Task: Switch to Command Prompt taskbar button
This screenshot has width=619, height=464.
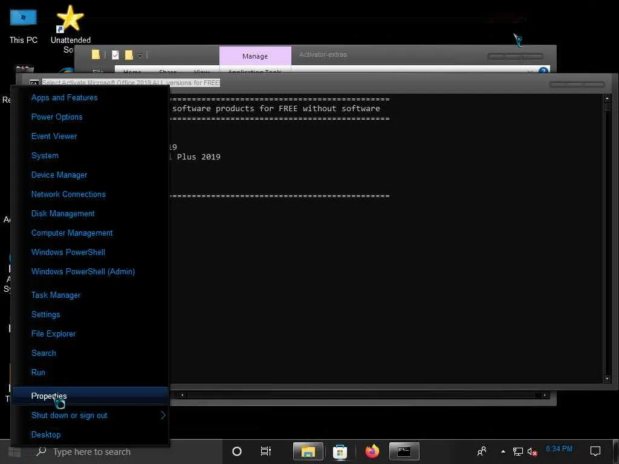Action: point(404,451)
